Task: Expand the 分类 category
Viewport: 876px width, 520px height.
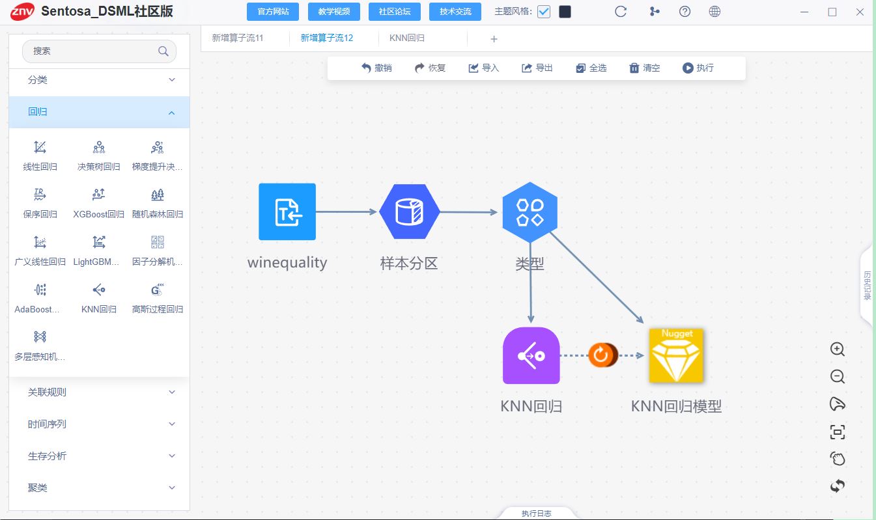Action: 99,80
